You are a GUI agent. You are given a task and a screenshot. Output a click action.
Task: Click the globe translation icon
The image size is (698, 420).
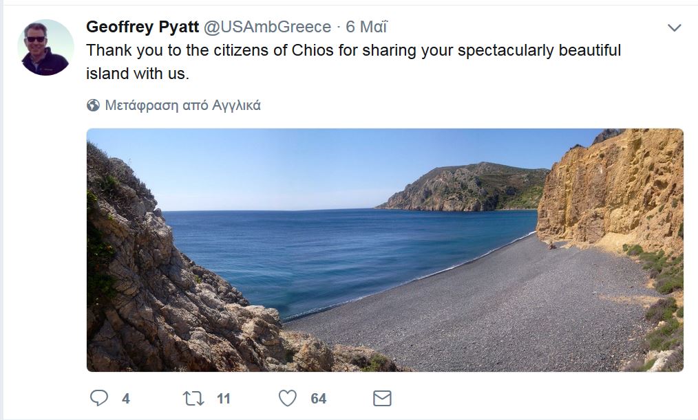click(93, 105)
